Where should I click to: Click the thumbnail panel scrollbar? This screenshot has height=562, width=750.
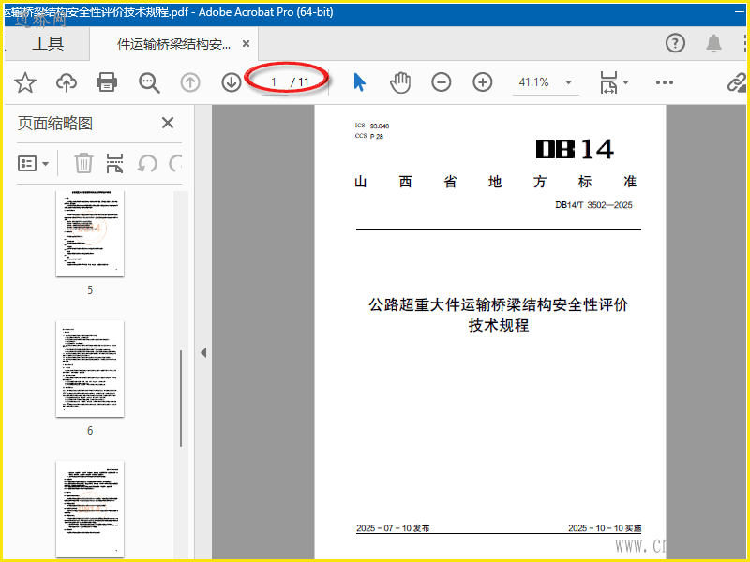pos(181,398)
